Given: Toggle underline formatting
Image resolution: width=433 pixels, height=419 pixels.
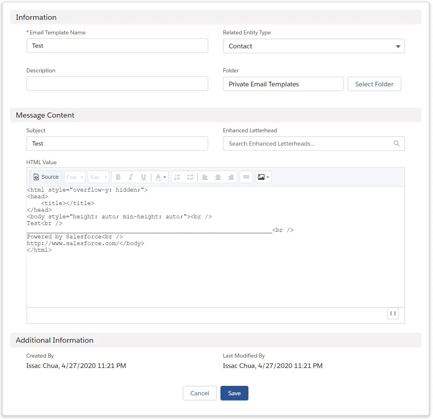Looking at the screenshot, I should click(x=144, y=177).
